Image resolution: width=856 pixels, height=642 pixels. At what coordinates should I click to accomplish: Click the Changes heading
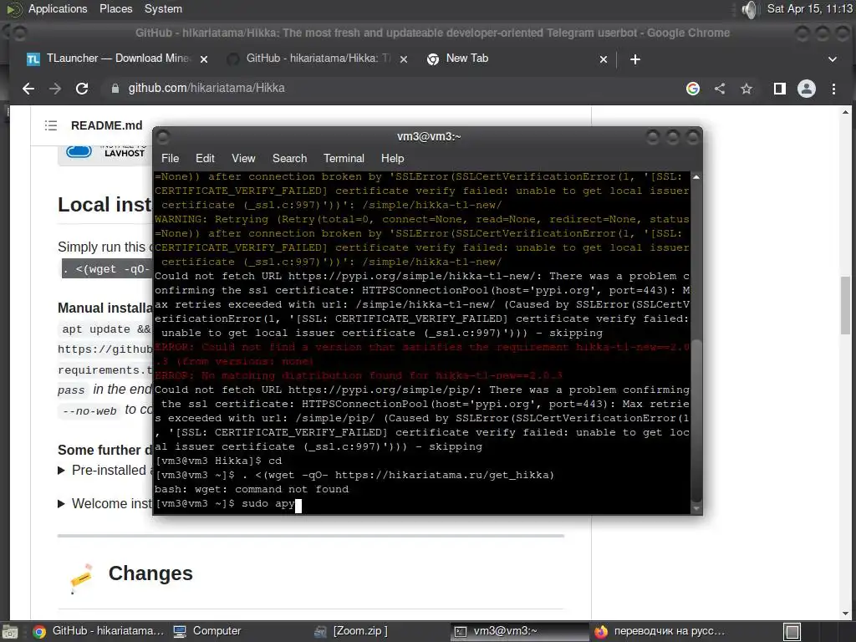pos(150,573)
